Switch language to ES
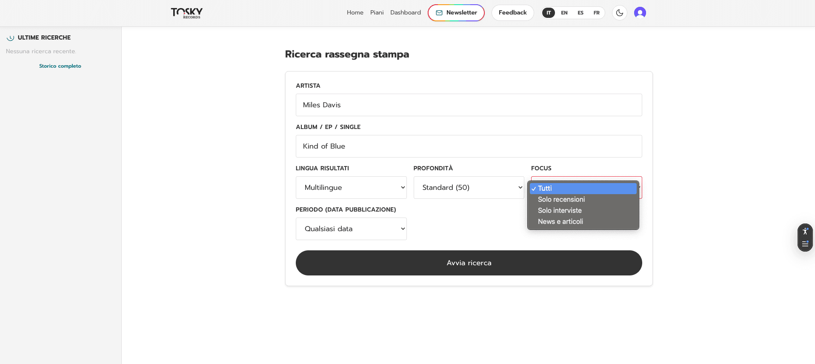The image size is (815, 364). (x=580, y=13)
